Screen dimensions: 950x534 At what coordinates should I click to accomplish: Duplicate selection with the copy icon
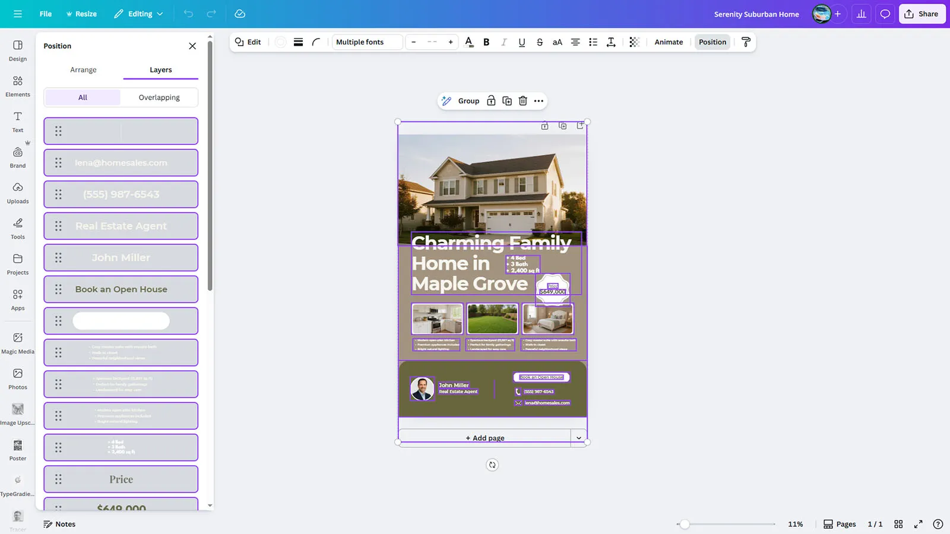pos(506,101)
